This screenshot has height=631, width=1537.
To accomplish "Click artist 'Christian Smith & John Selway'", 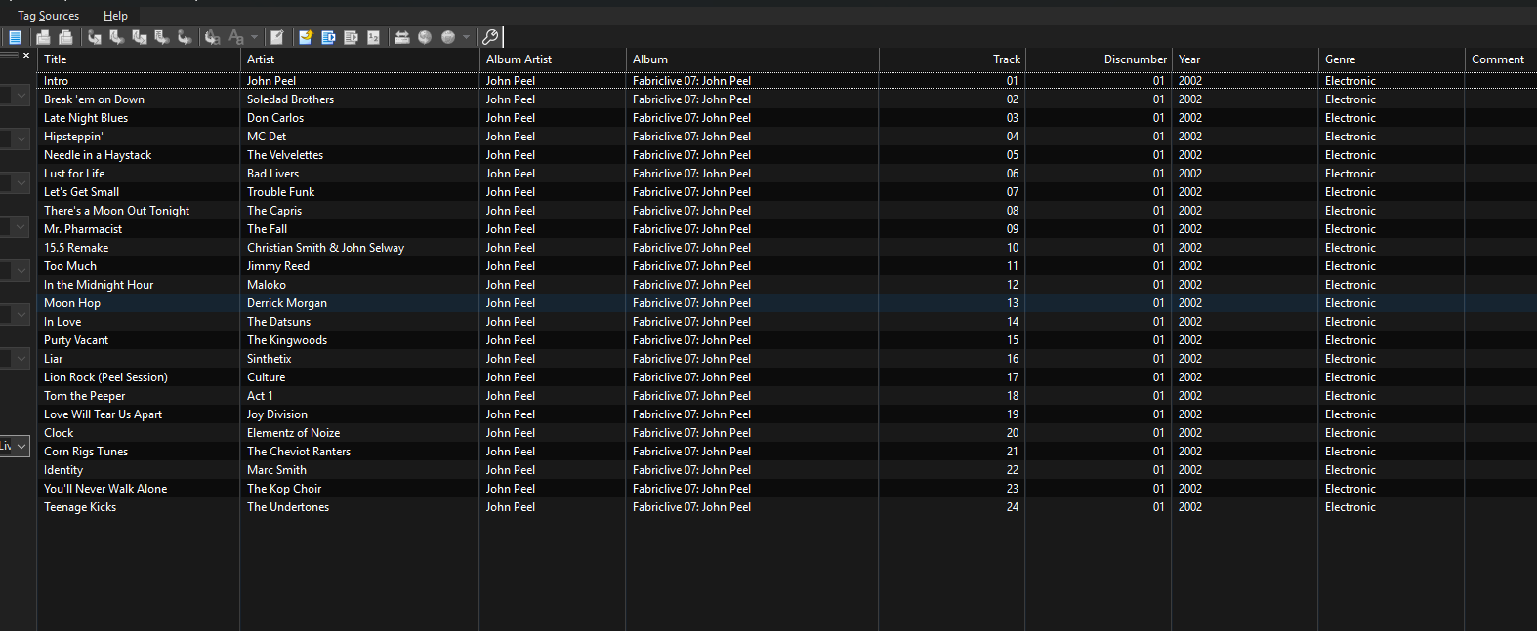I will coord(325,248).
